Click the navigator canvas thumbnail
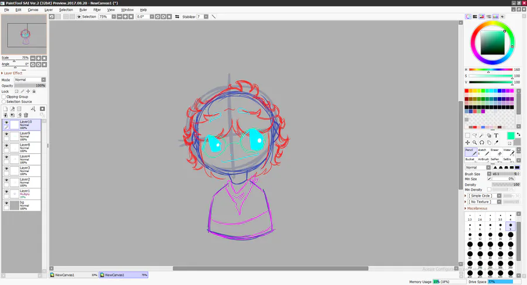This screenshot has height=285, width=527. pos(24,35)
